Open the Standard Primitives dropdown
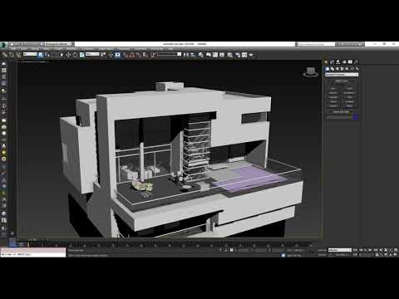This screenshot has height=299, width=399. [342, 75]
